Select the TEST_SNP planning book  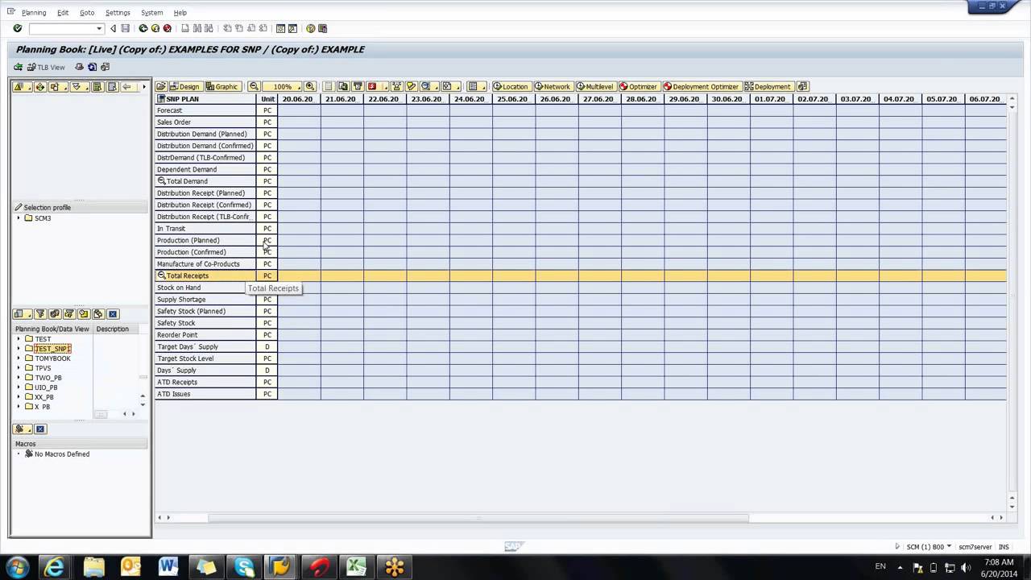pos(52,349)
